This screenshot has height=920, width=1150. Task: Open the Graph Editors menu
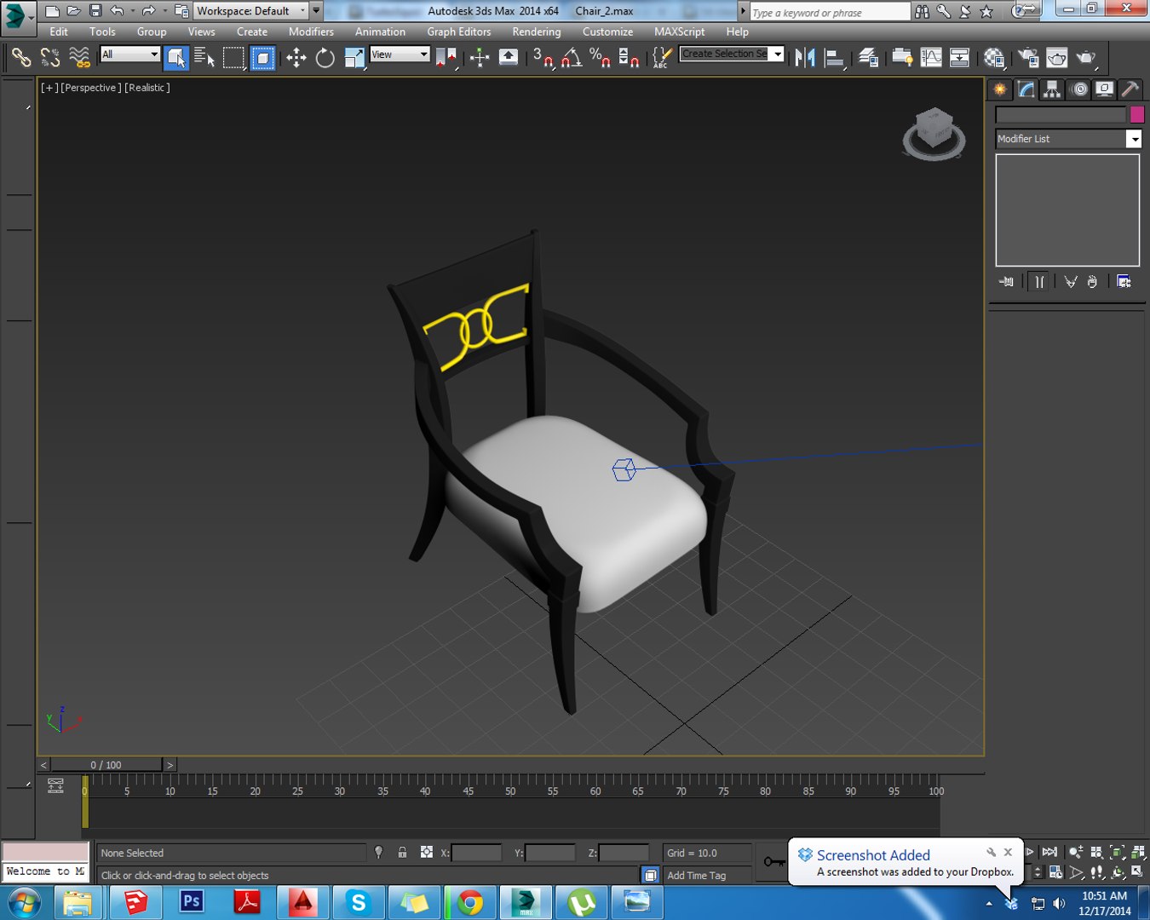(459, 32)
